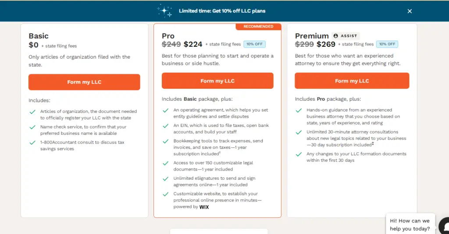Click the Pro plan $224 price

click(x=193, y=44)
